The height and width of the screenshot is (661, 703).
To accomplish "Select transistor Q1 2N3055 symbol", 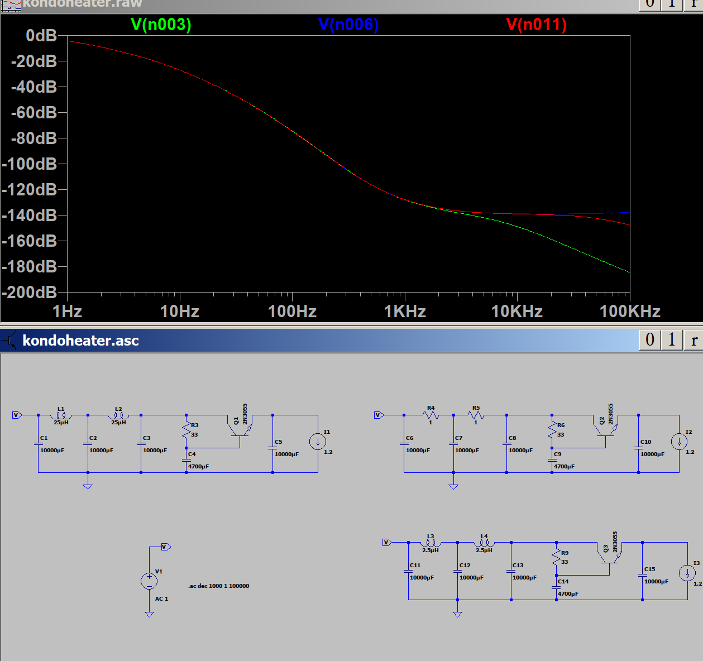I will pyautogui.click(x=241, y=427).
